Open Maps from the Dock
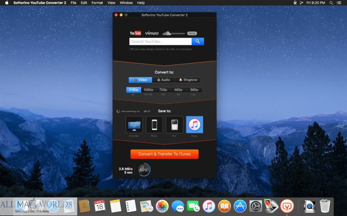Screen dimensions: 347x216 pos(146,206)
